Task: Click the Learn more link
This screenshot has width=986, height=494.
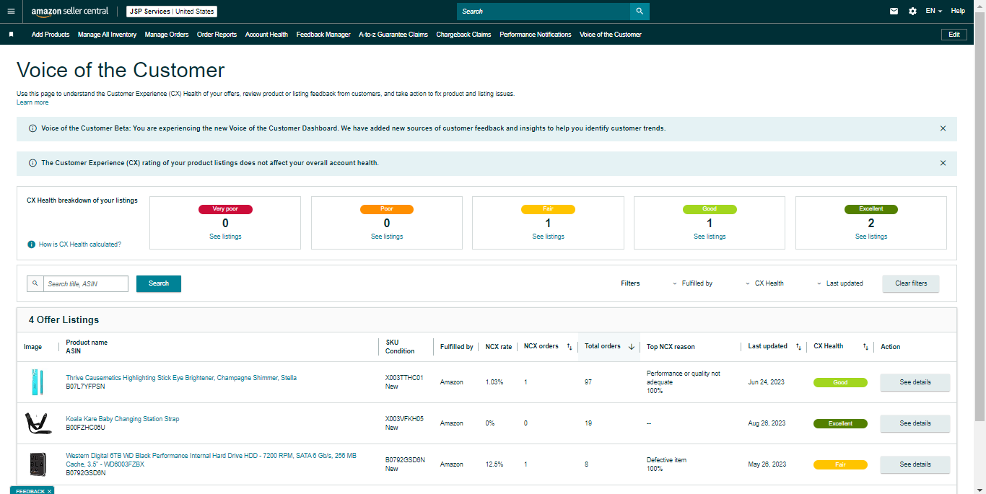Action: 32,102
